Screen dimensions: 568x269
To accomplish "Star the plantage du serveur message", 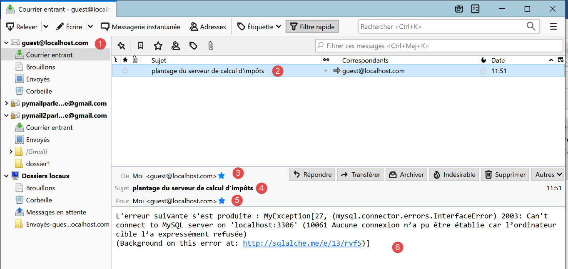I will point(125,71).
